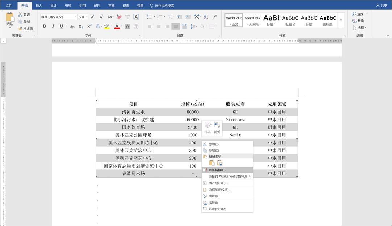The height and width of the screenshot is (226, 392).
Task: Apply strikethrough formatting to text
Action: coord(72,26)
